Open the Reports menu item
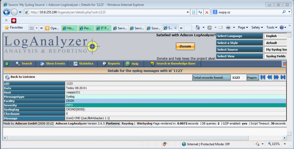The width and height of the screenshot is (294, 149). 111,64
